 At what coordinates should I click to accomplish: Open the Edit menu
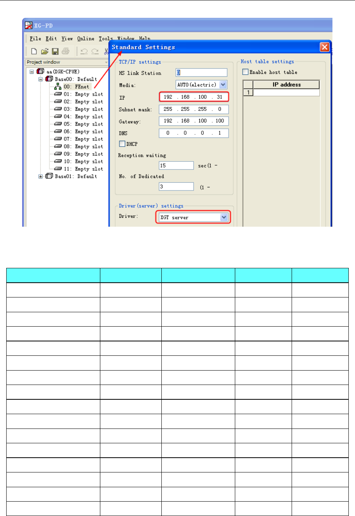tap(51, 38)
